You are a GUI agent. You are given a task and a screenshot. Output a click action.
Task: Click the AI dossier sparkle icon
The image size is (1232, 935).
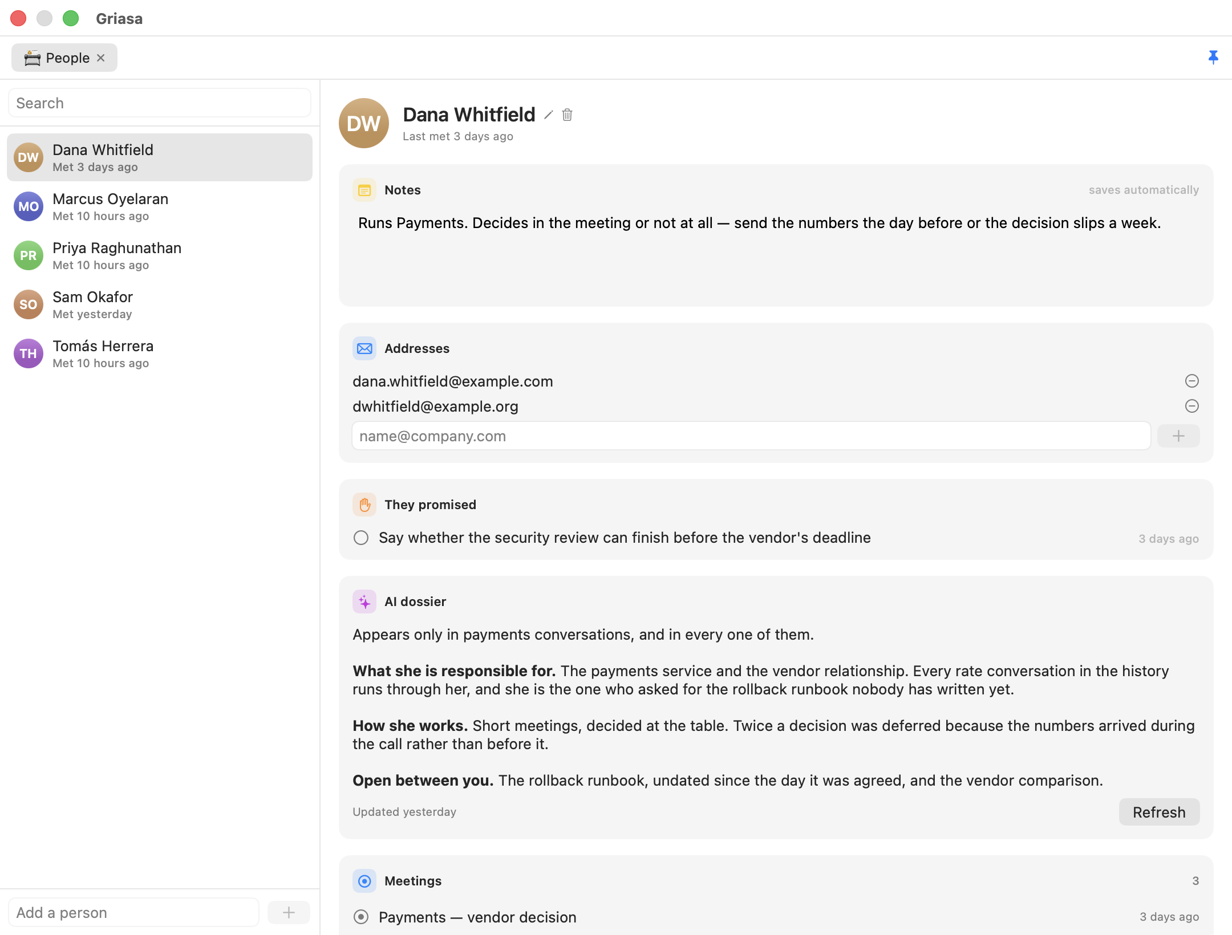coord(364,601)
